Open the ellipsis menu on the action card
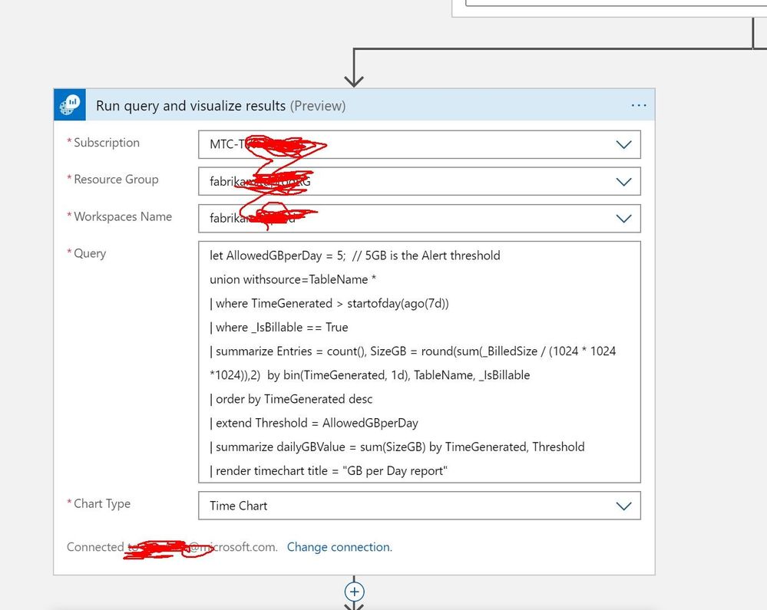 (x=638, y=106)
